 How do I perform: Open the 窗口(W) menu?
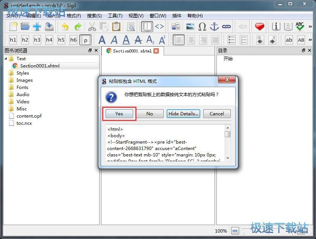[x=158, y=15]
